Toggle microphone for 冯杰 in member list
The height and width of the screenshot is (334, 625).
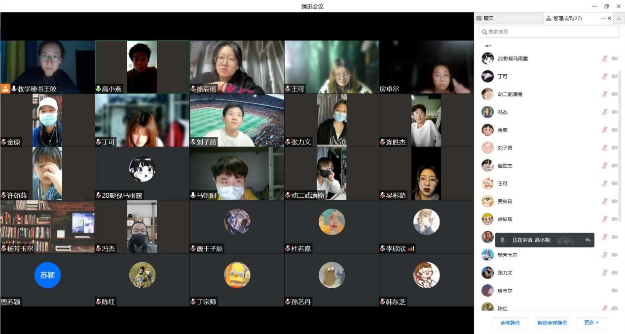(x=604, y=112)
